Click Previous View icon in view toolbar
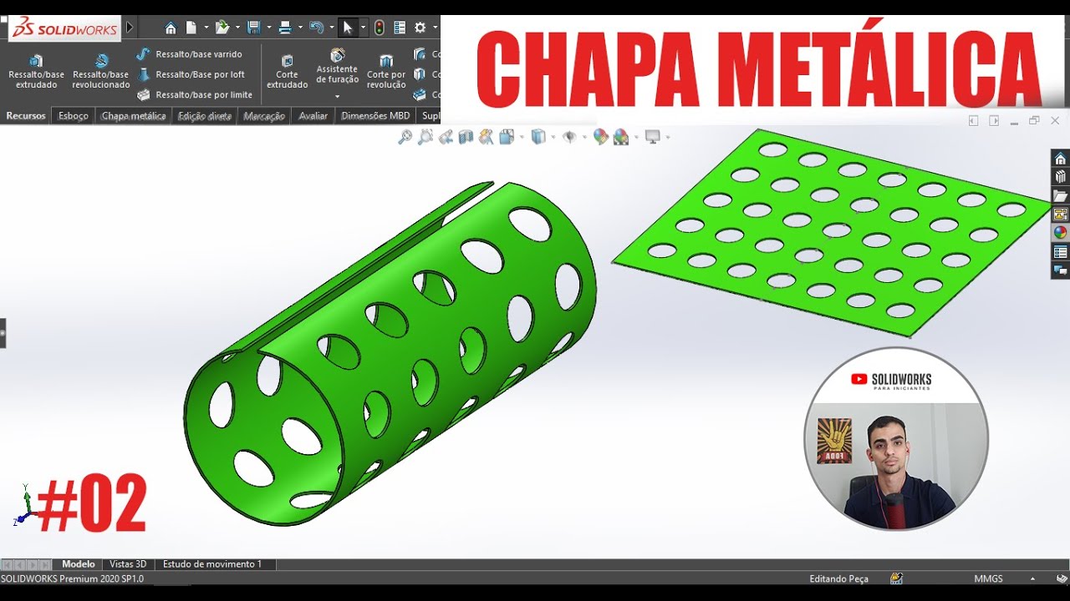The height and width of the screenshot is (601, 1070). [446, 137]
